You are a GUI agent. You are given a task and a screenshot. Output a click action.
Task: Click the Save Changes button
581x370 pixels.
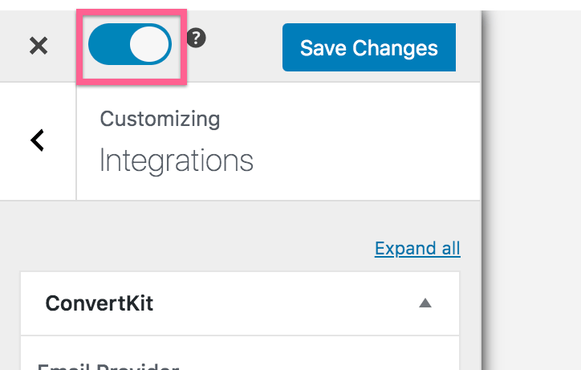(x=369, y=47)
